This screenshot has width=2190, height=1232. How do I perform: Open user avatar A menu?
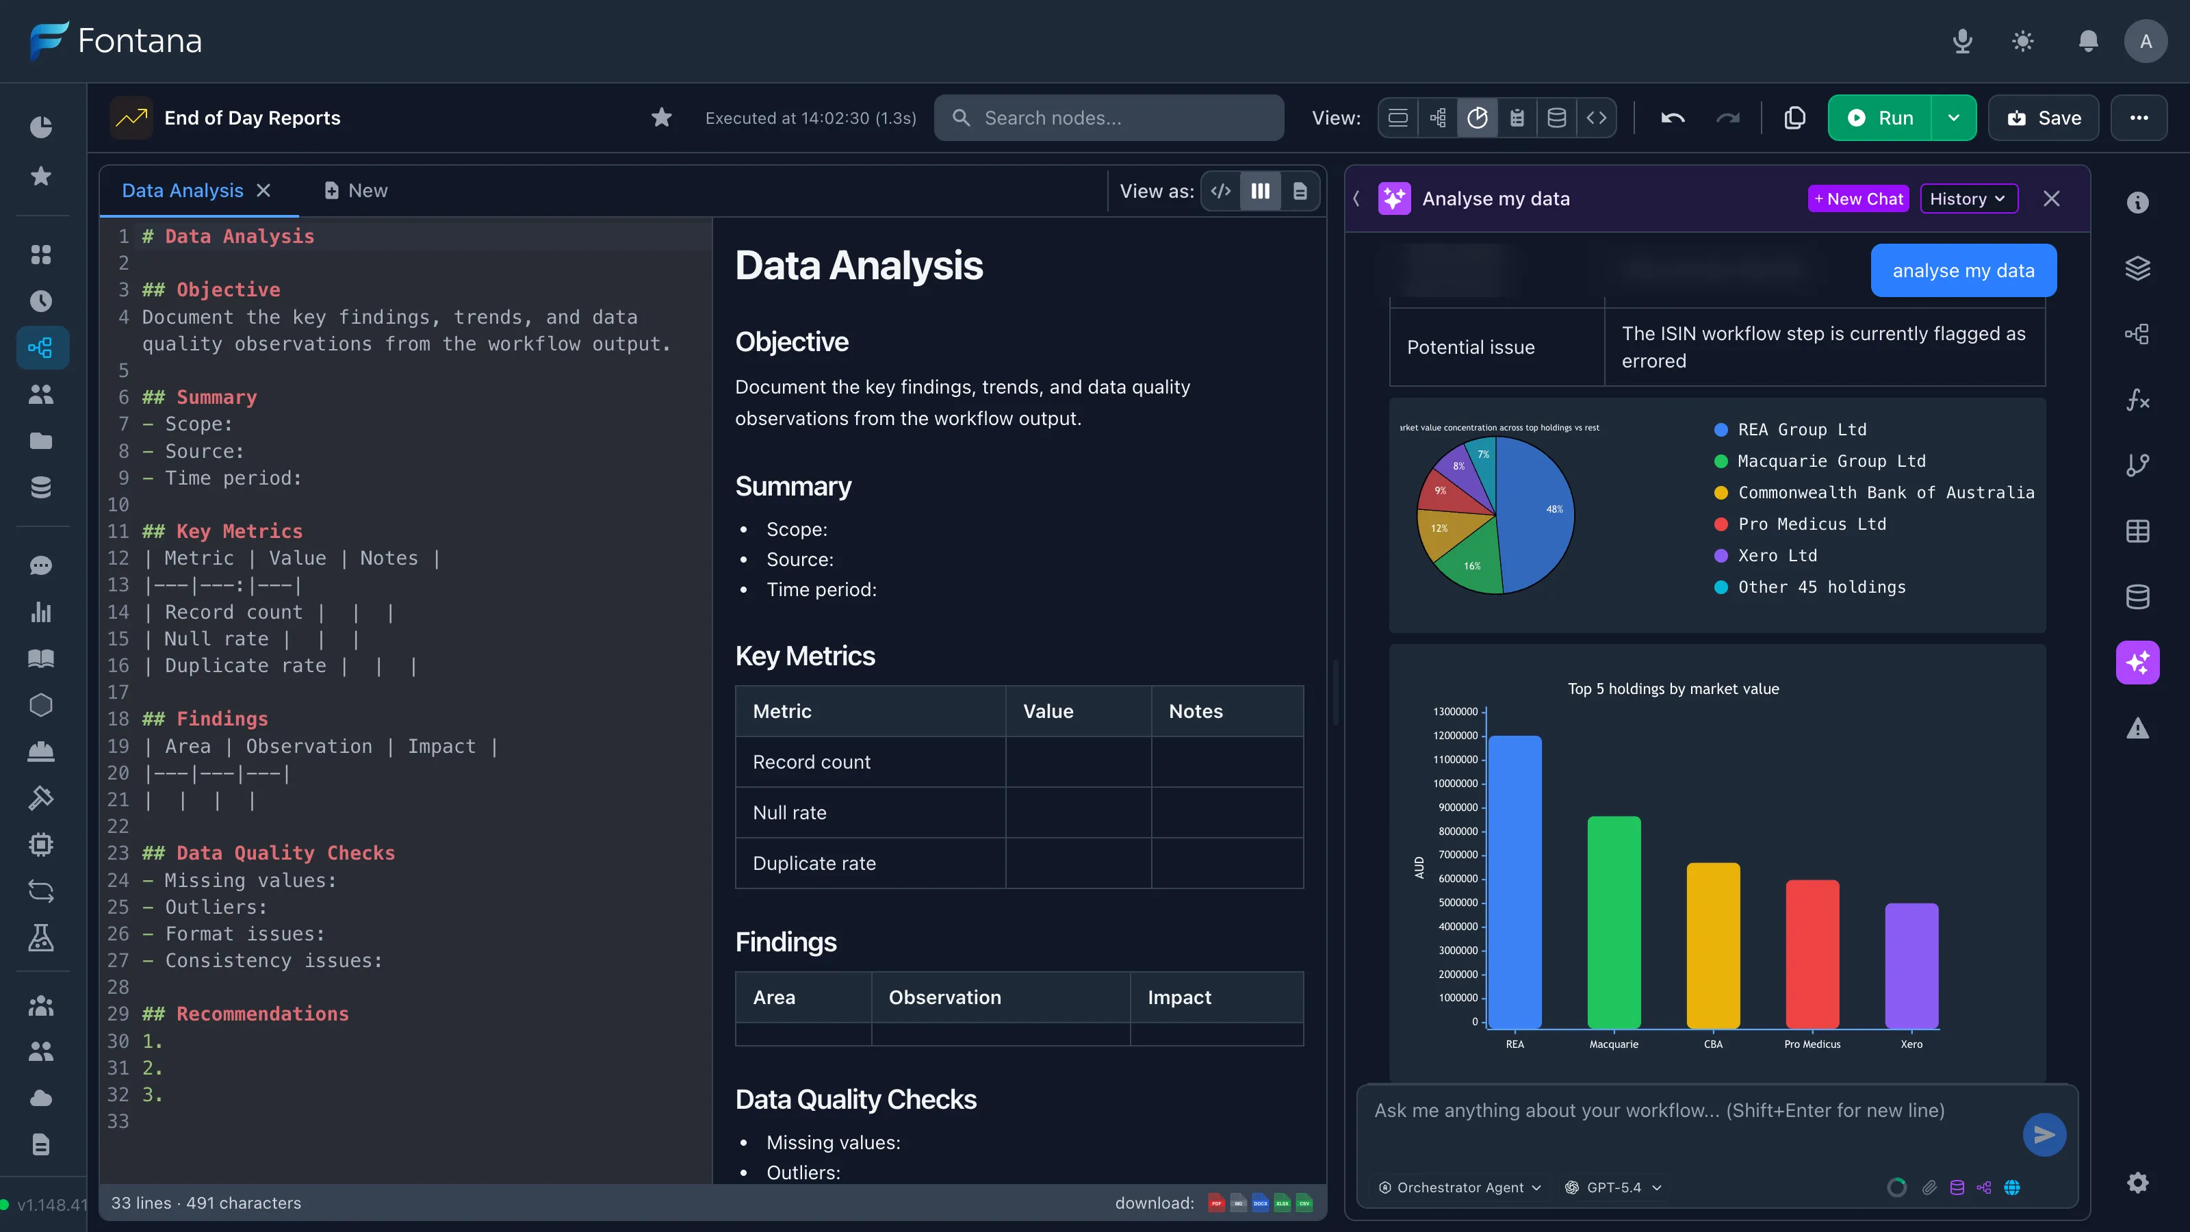coord(2146,41)
